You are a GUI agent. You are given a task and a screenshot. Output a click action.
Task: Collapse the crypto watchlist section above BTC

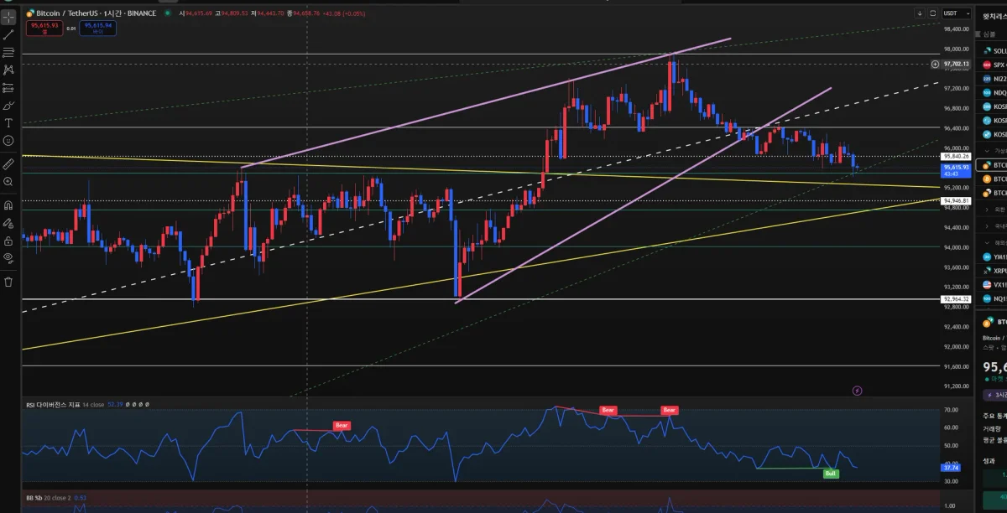(x=988, y=151)
